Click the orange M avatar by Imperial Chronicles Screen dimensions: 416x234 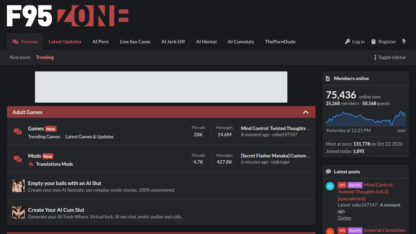coord(330,231)
